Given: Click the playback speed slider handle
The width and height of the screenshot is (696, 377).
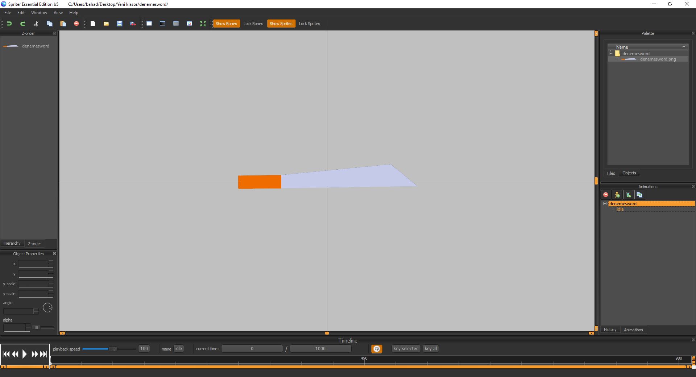Looking at the screenshot, I should pos(113,349).
